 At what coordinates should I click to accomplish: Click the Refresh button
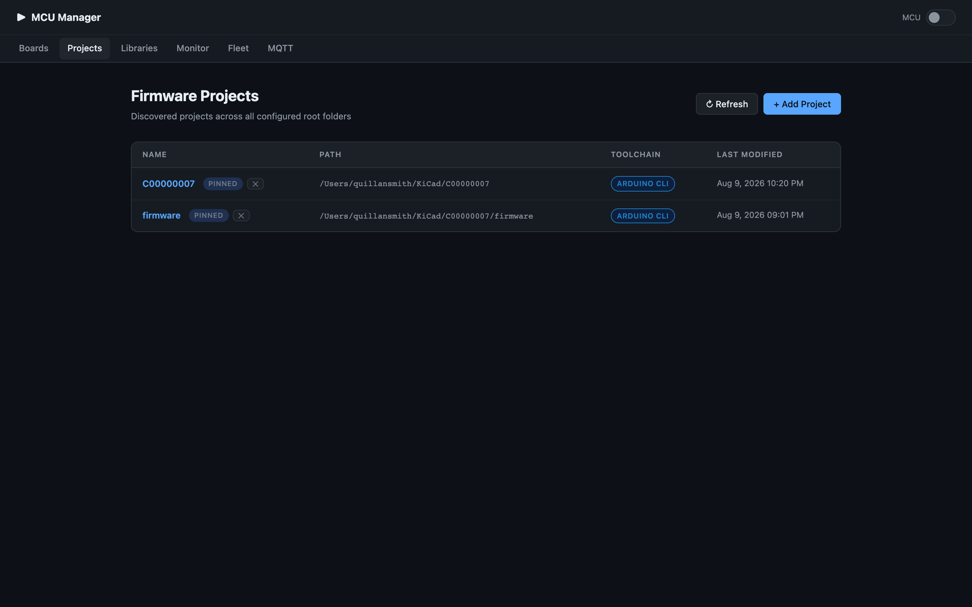[727, 104]
